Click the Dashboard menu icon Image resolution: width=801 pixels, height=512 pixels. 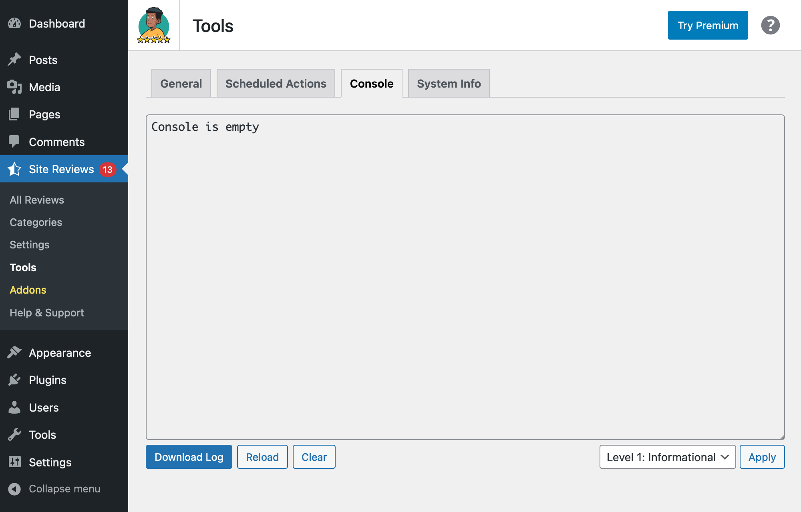pyautogui.click(x=16, y=23)
